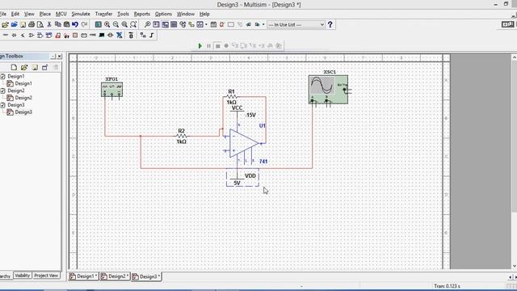Open the MCU menu

click(x=61, y=14)
